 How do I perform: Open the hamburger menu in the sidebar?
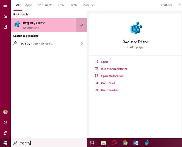tap(5, 5)
